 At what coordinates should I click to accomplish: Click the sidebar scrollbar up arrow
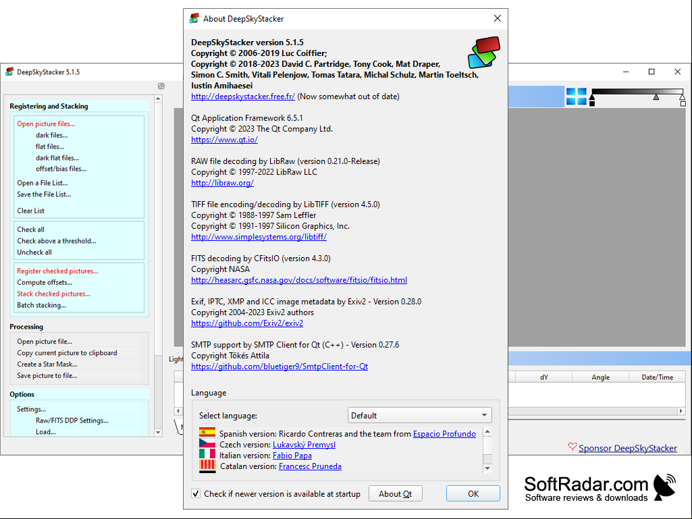[x=158, y=99]
